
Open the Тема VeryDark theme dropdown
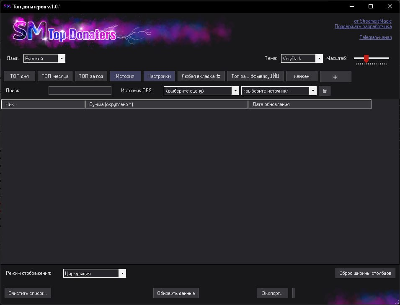(x=319, y=59)
